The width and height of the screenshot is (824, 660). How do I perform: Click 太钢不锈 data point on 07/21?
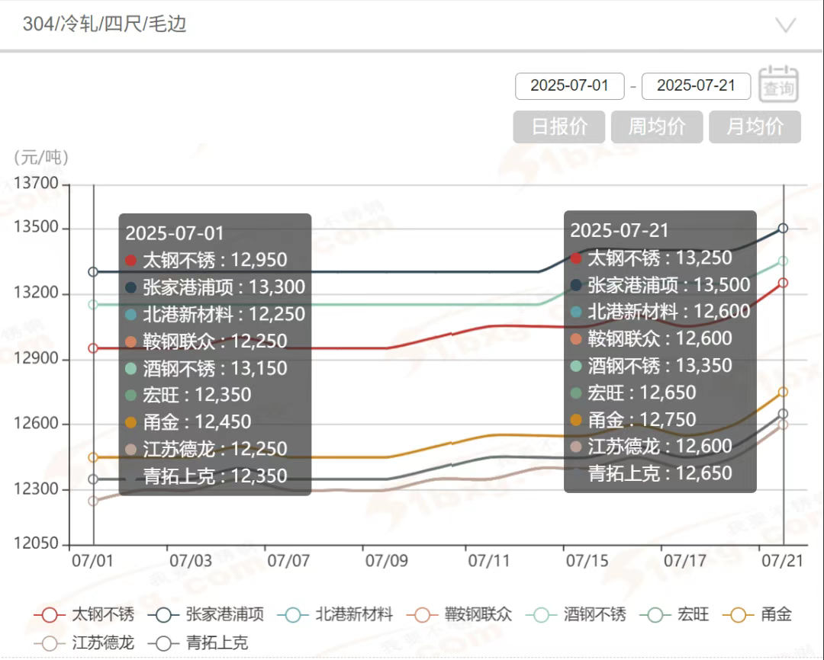[x=783, y=283]
